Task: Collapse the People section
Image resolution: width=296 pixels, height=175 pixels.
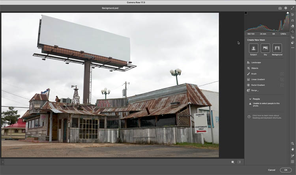Action: point(250,99)
